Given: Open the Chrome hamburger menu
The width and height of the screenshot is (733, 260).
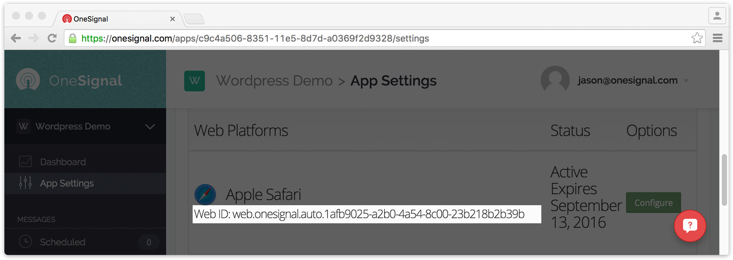Looking at the screenshot, I should point(718,38).
